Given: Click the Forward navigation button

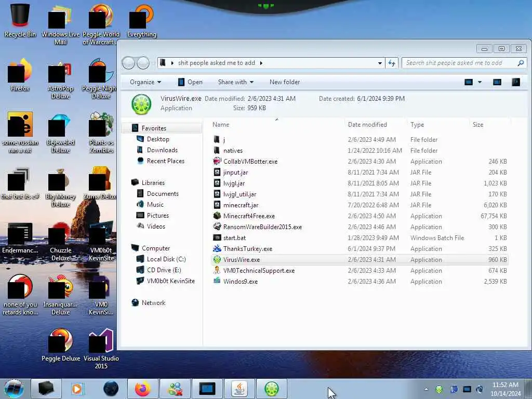Looking at the screenshot, I should tap(143, 63).
